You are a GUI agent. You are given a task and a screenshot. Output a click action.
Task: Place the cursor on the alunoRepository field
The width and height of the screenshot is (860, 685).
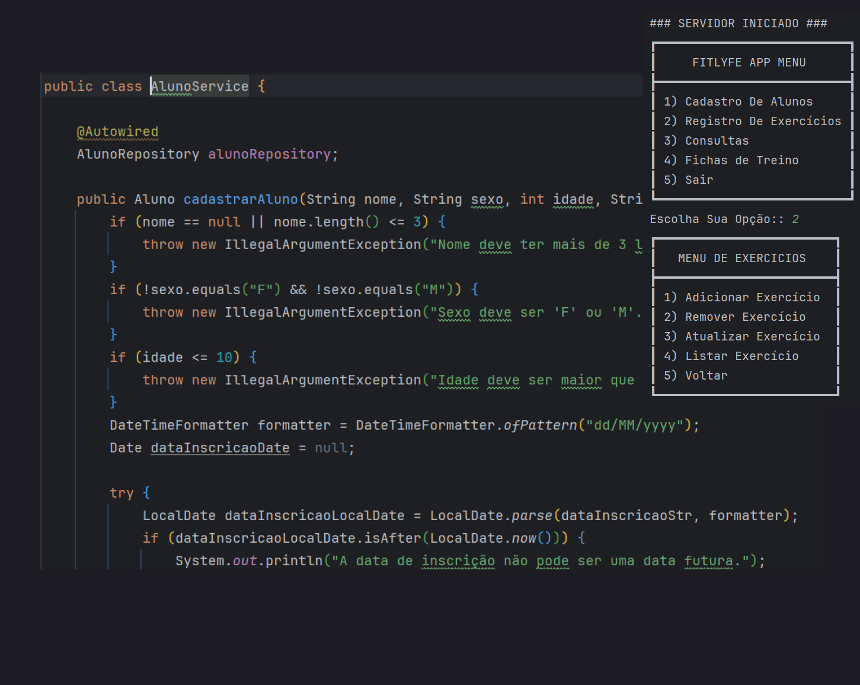point(269,154)
